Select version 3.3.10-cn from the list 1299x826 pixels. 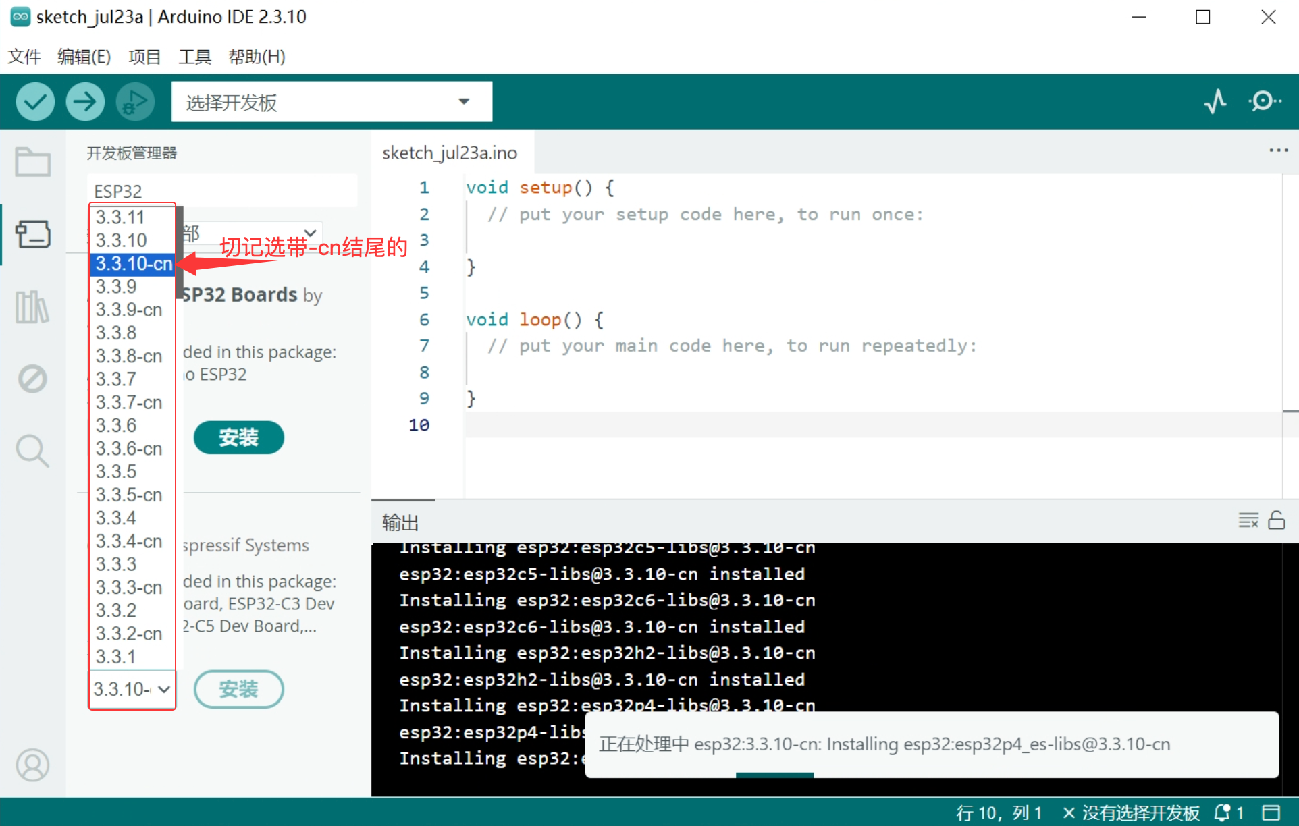(x=133, y=264)
